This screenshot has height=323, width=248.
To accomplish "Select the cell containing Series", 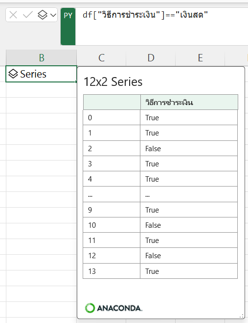I will click(41, 74).
